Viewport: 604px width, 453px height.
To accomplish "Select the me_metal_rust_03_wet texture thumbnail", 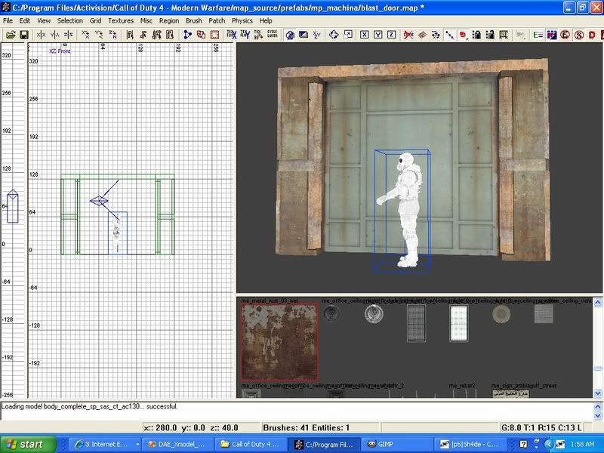I will point(279,341).
